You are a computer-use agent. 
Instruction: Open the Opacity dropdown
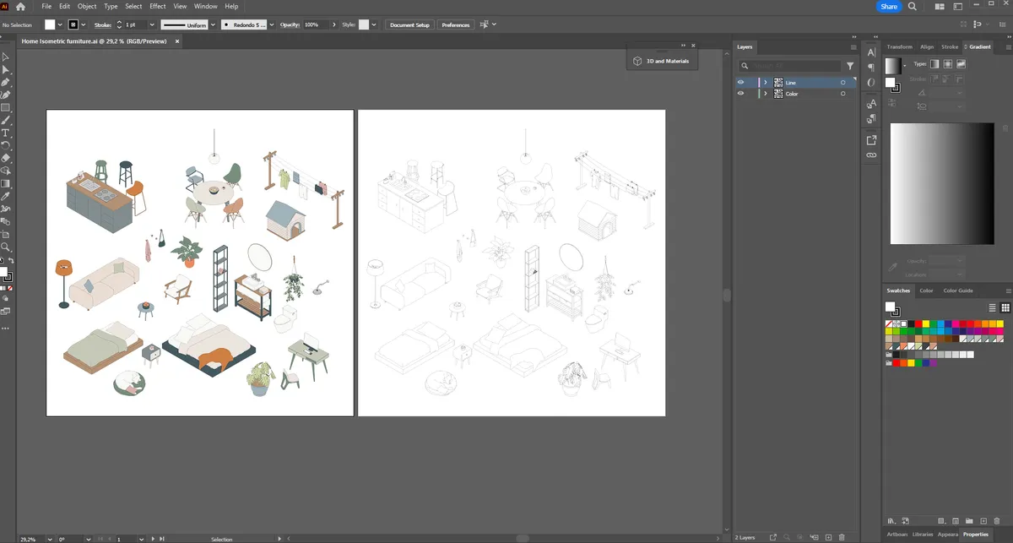334,24
